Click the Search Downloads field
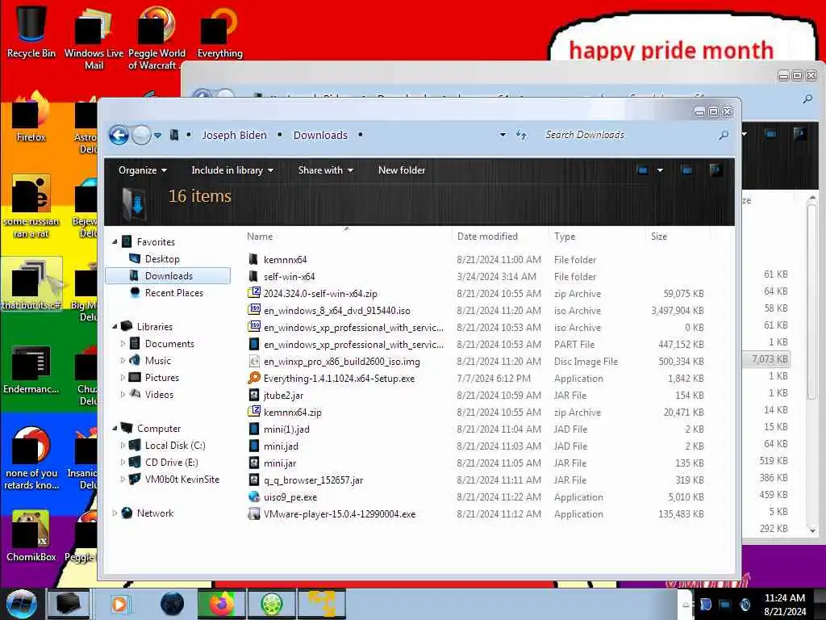Image resolution: width=826 pixels, height=620 pixels. [x=629, y=135]
